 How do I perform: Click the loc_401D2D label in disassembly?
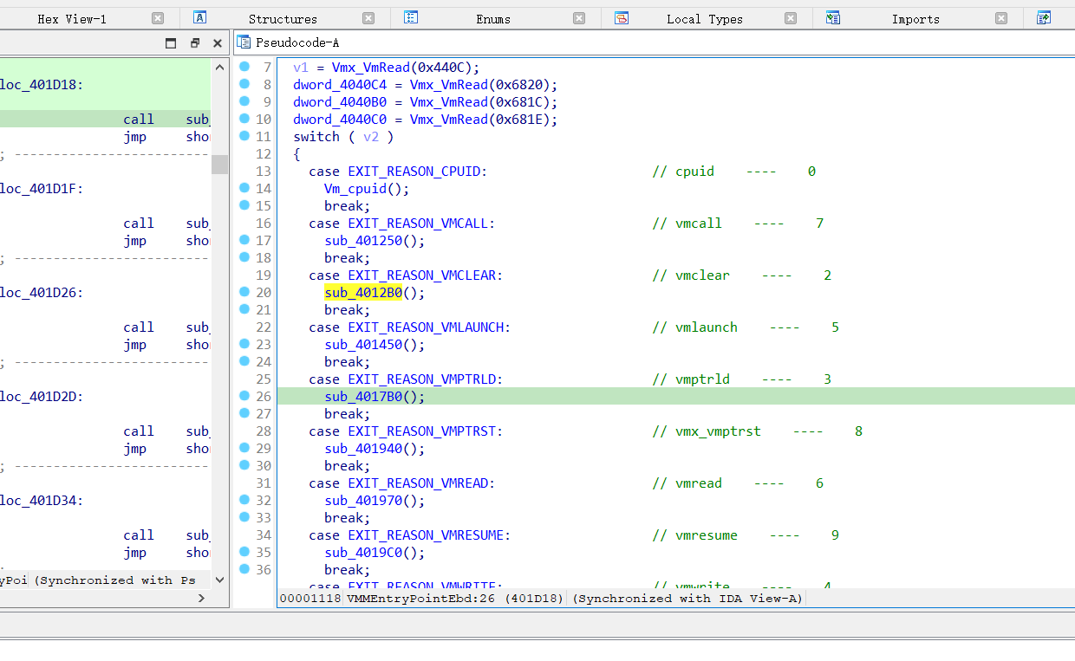point(42,397)
